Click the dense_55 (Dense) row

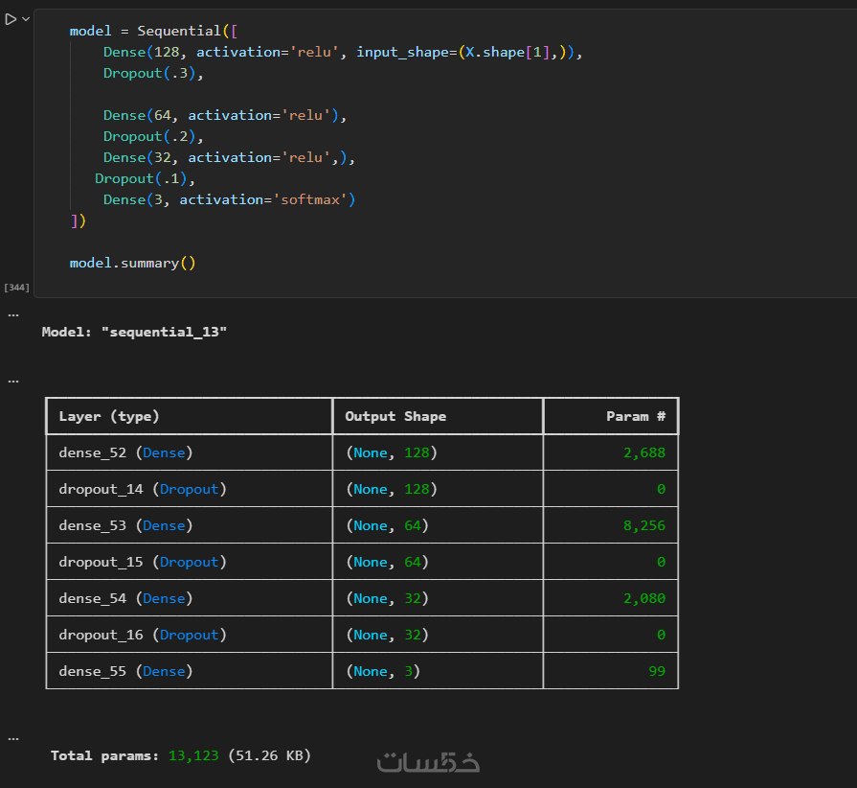point(362,671)
